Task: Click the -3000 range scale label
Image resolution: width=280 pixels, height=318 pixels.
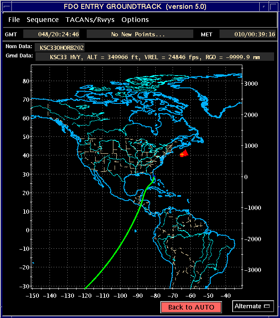Action: tap(253, 270)
